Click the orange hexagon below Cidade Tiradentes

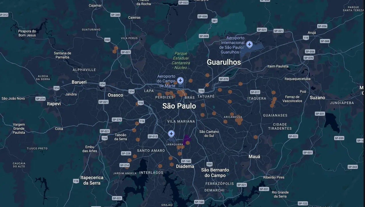pos(255,137)
